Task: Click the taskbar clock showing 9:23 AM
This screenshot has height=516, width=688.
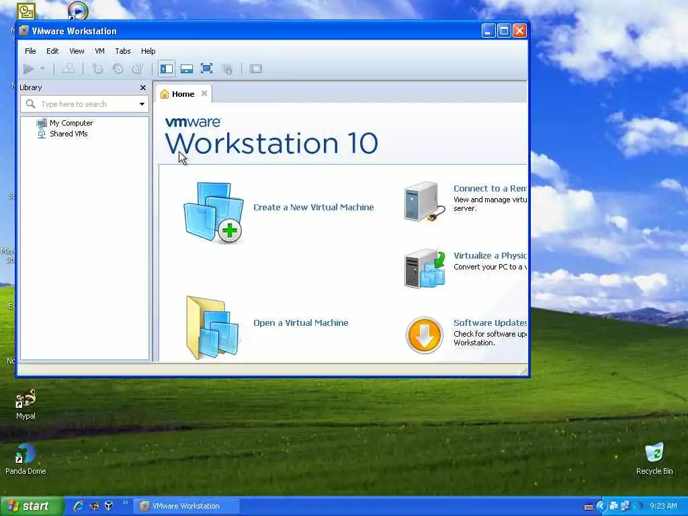Action: point(663,506)
